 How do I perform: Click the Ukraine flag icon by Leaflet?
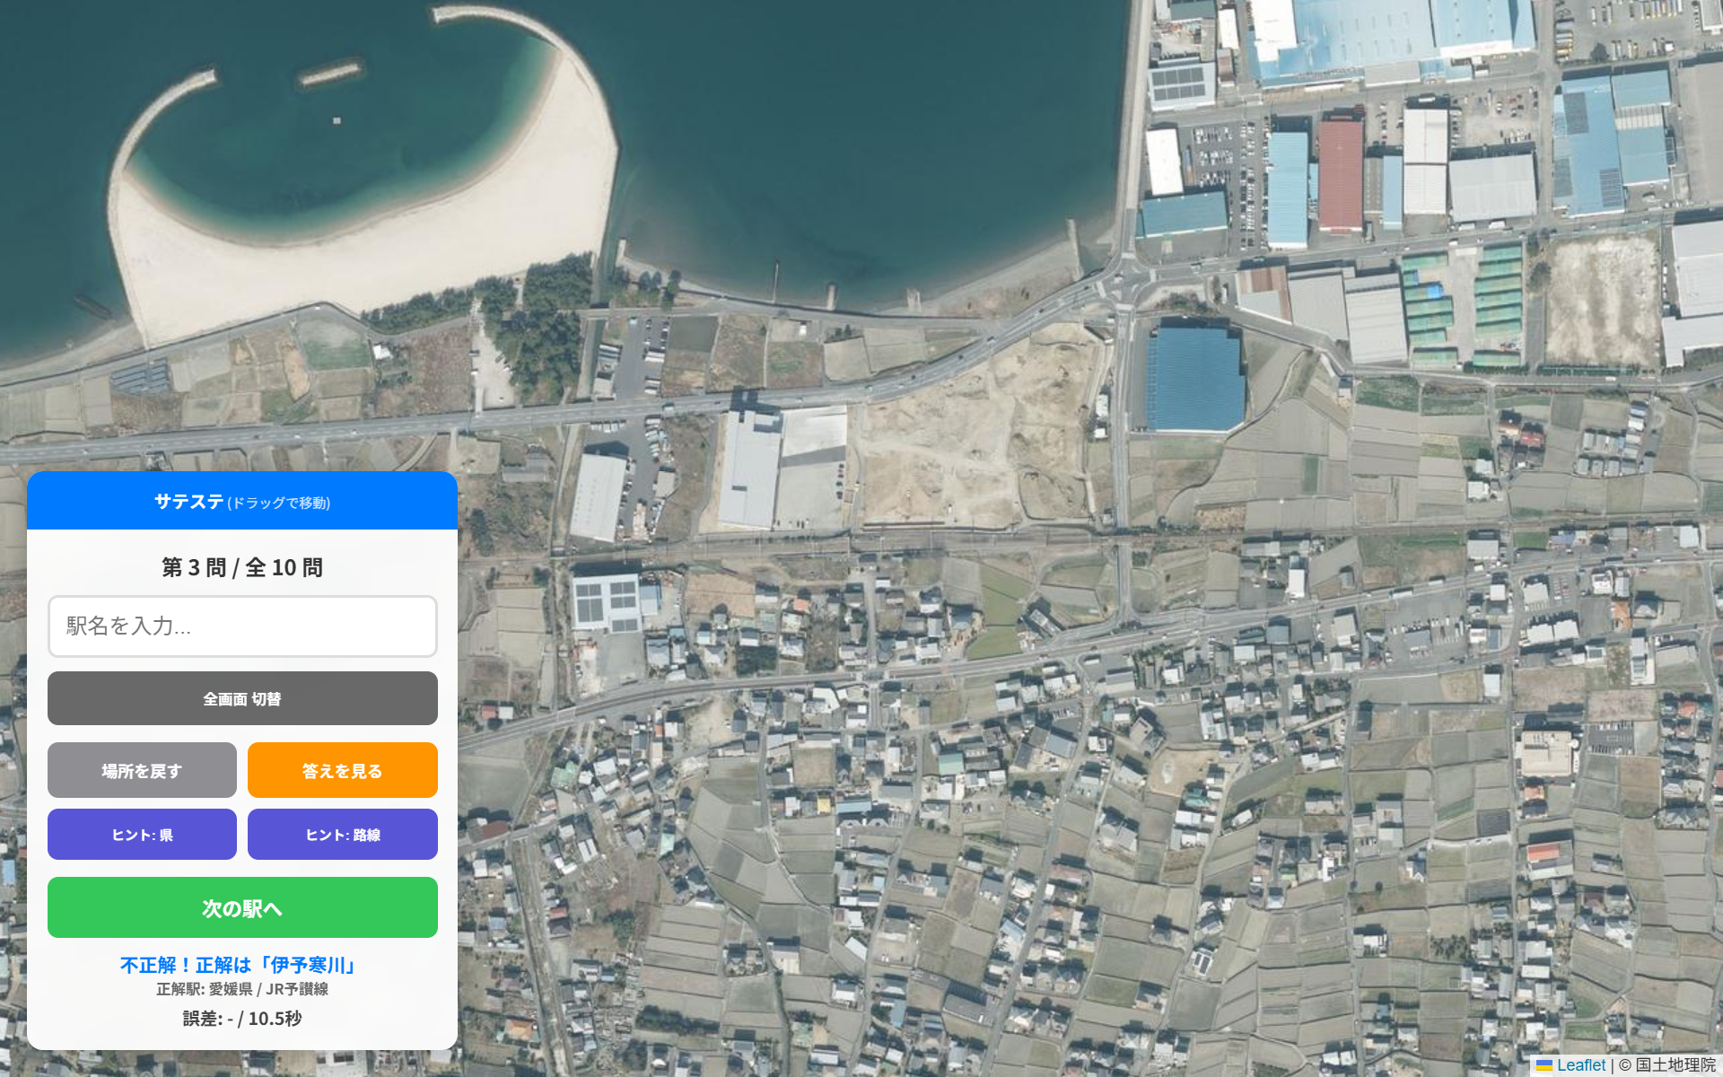(1544, 1065)
